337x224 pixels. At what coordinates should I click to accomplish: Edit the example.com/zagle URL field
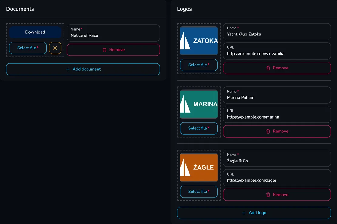coord(277,178)
